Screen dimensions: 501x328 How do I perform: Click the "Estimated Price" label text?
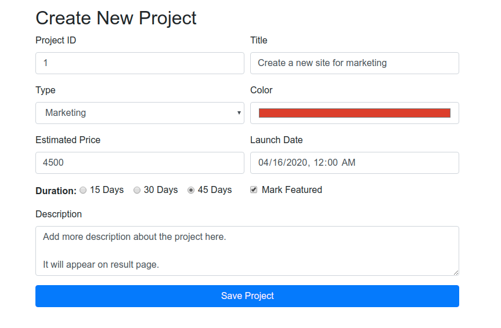68,140
